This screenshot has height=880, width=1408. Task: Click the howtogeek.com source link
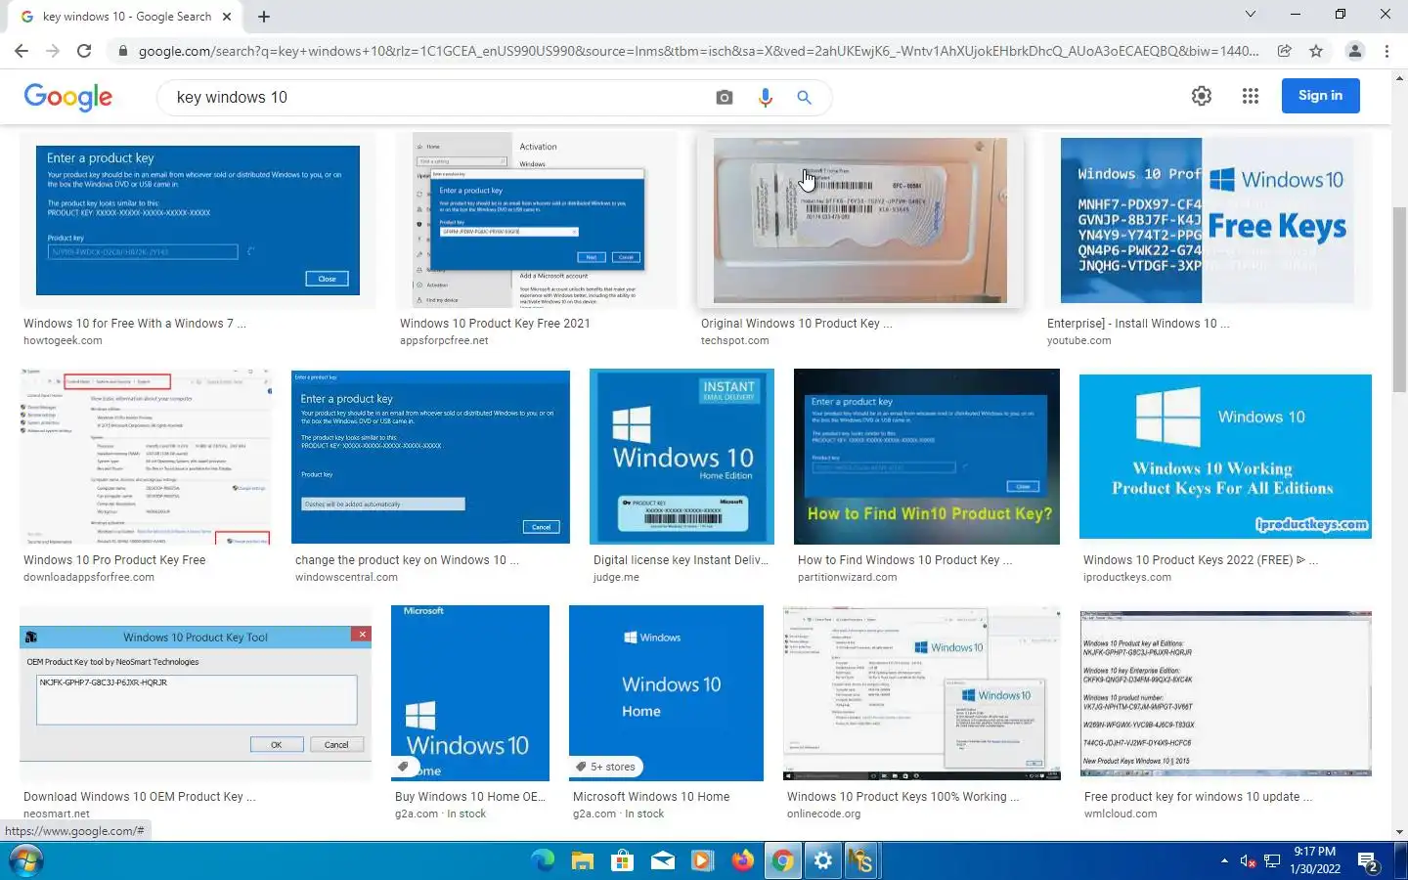(63, 341)
